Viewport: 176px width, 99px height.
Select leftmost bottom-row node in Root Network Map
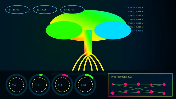(x=113, y=93)
